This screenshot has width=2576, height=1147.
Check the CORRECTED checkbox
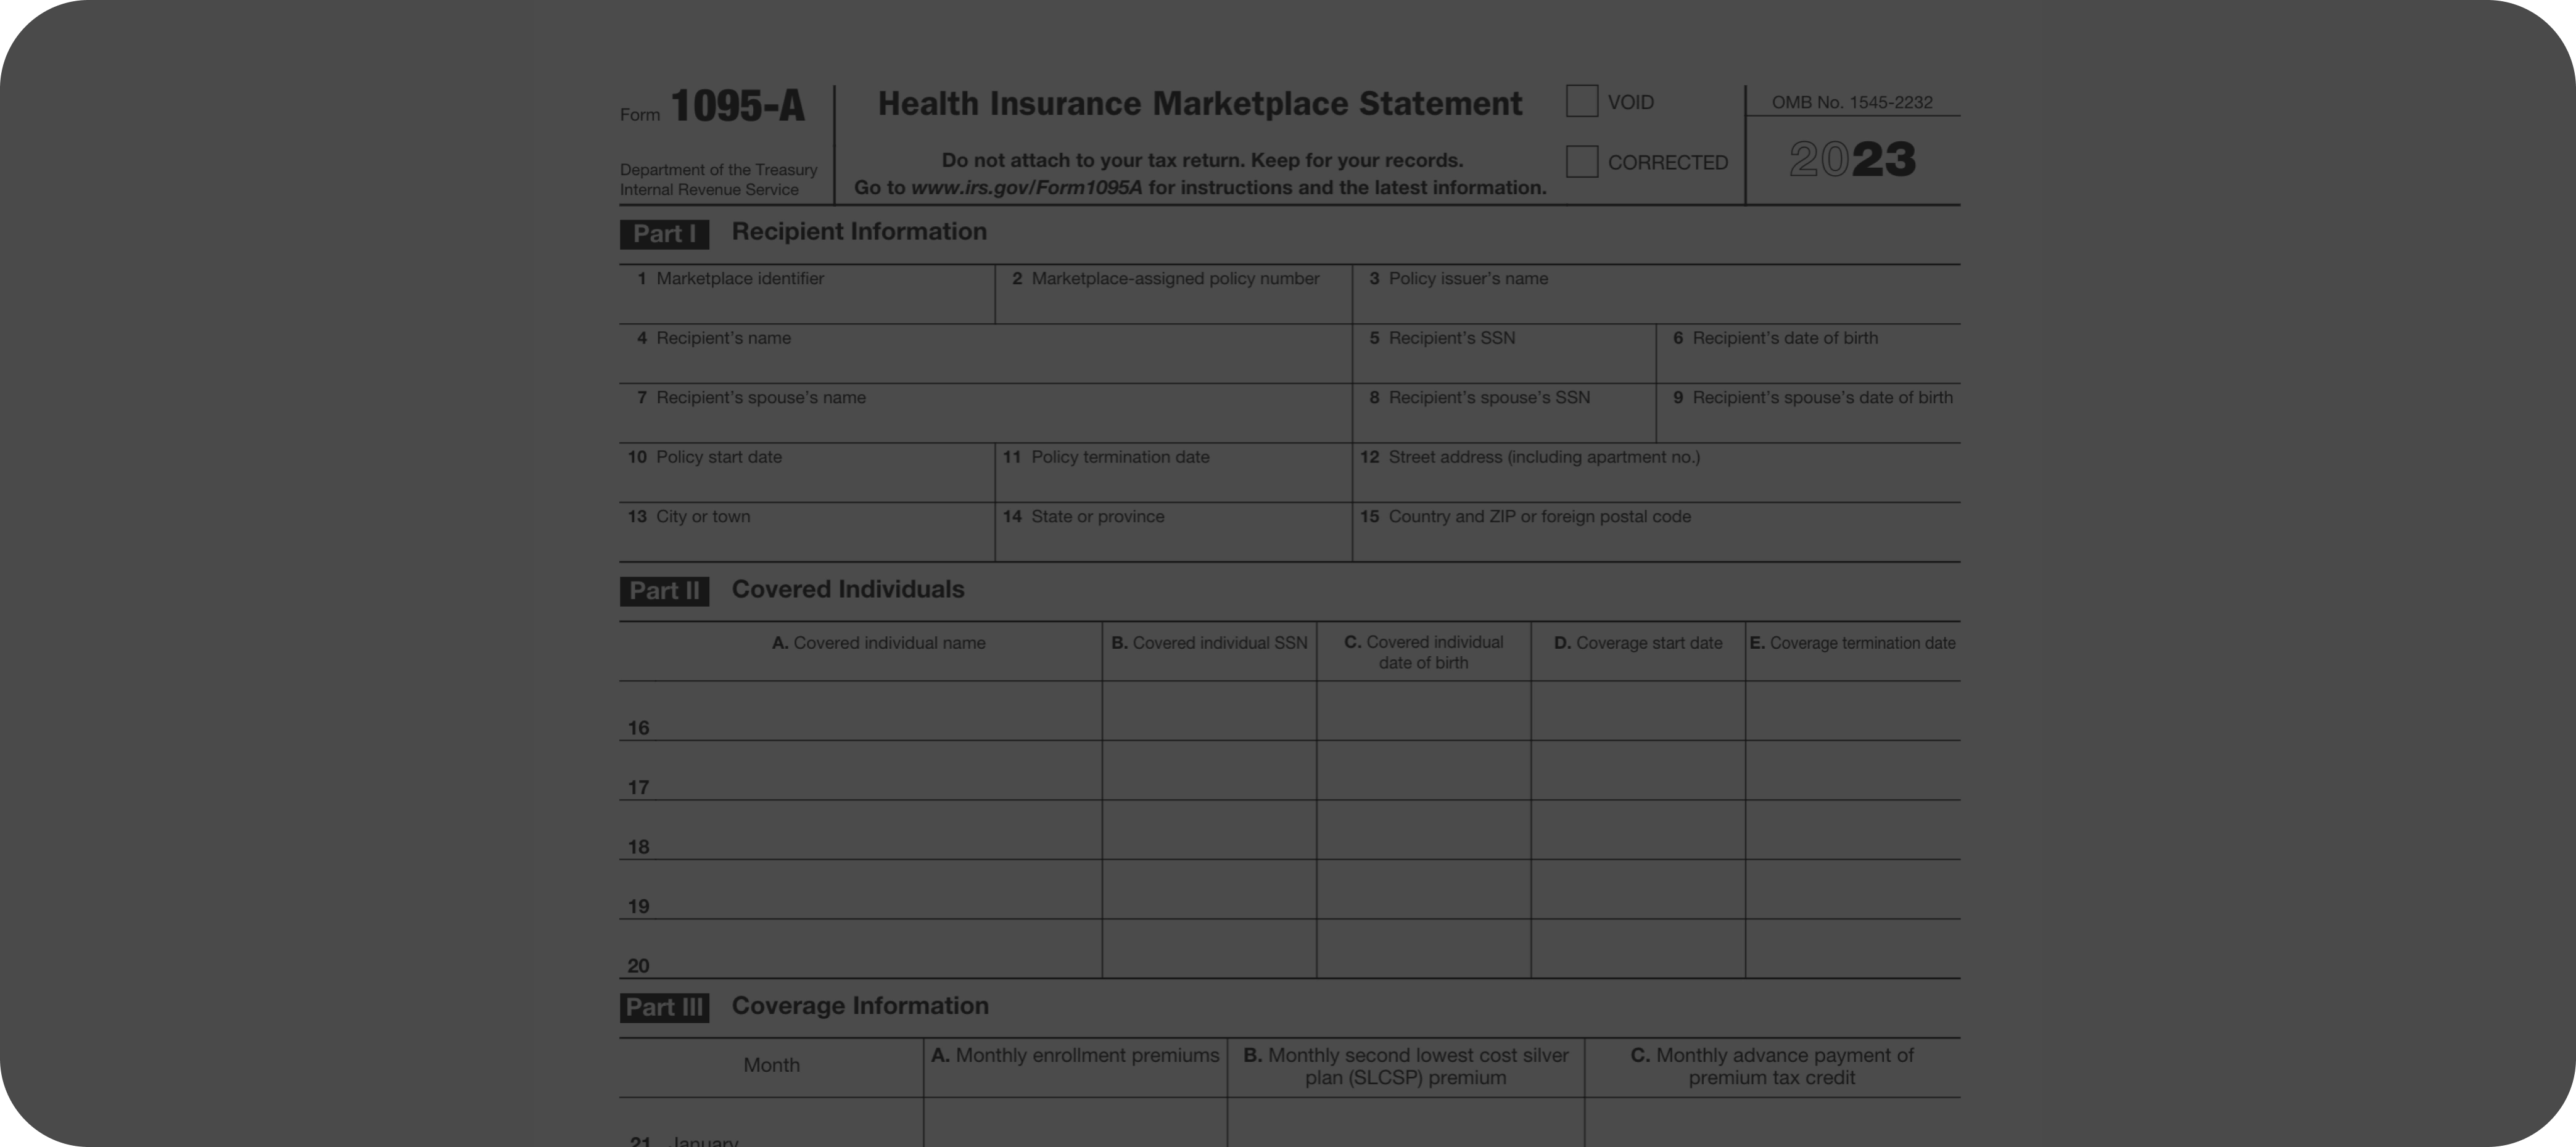tap(1581, 161)
